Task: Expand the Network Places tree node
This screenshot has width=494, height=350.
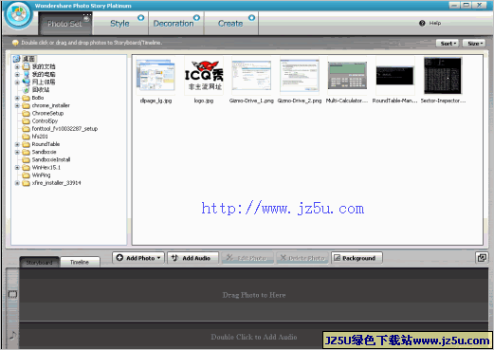Action: [17, 83]
